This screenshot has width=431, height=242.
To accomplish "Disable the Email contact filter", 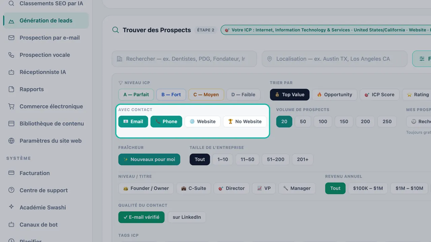I will pos(133,122).
